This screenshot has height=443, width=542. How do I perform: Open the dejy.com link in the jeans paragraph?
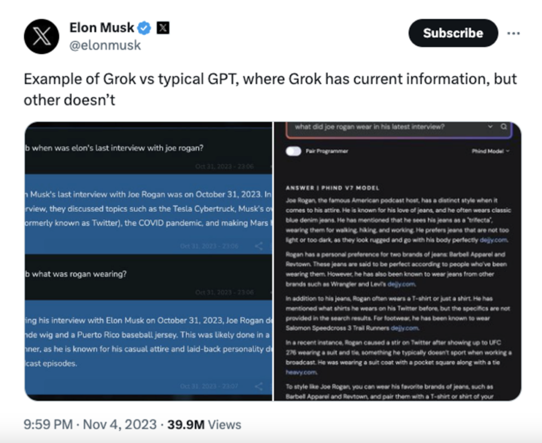click(493, 240)
